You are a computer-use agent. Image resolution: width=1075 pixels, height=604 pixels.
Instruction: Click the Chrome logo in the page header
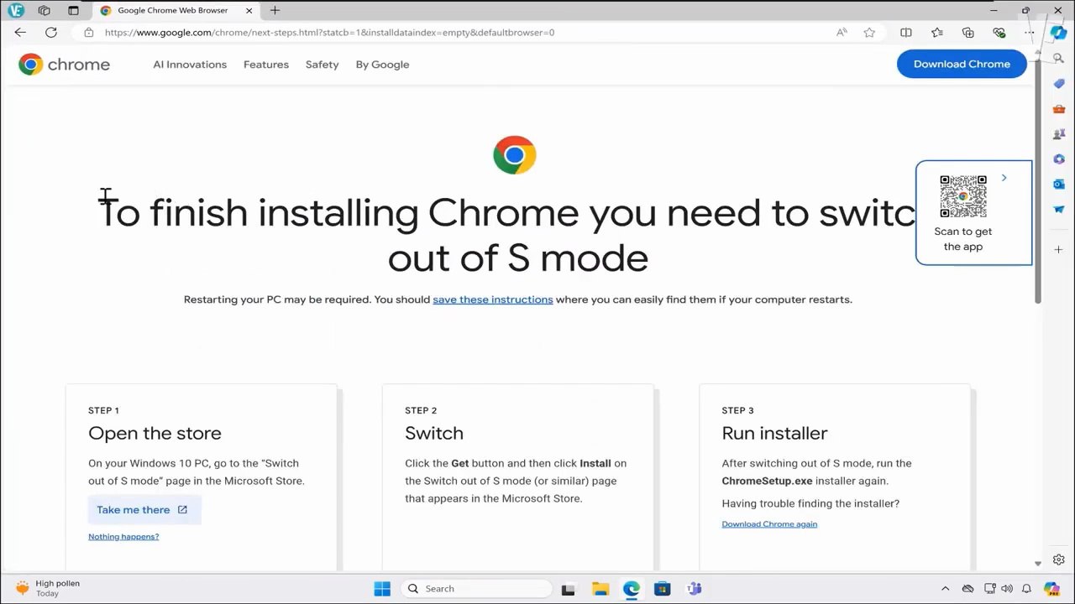pyautogui.click(x=65, y=65)
